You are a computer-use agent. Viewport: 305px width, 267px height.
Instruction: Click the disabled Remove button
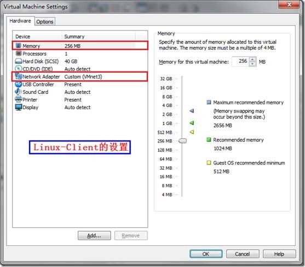tap(131, 235)
